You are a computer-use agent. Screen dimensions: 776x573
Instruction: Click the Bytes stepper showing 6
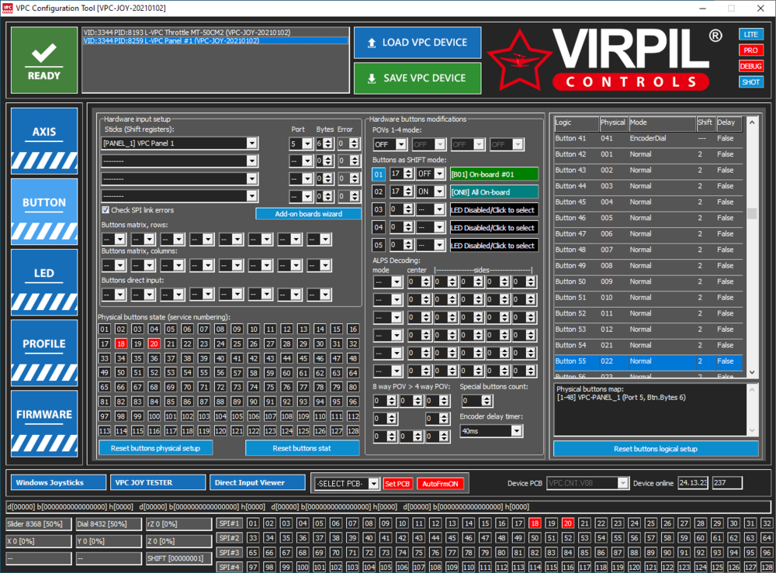coord(324,143)
